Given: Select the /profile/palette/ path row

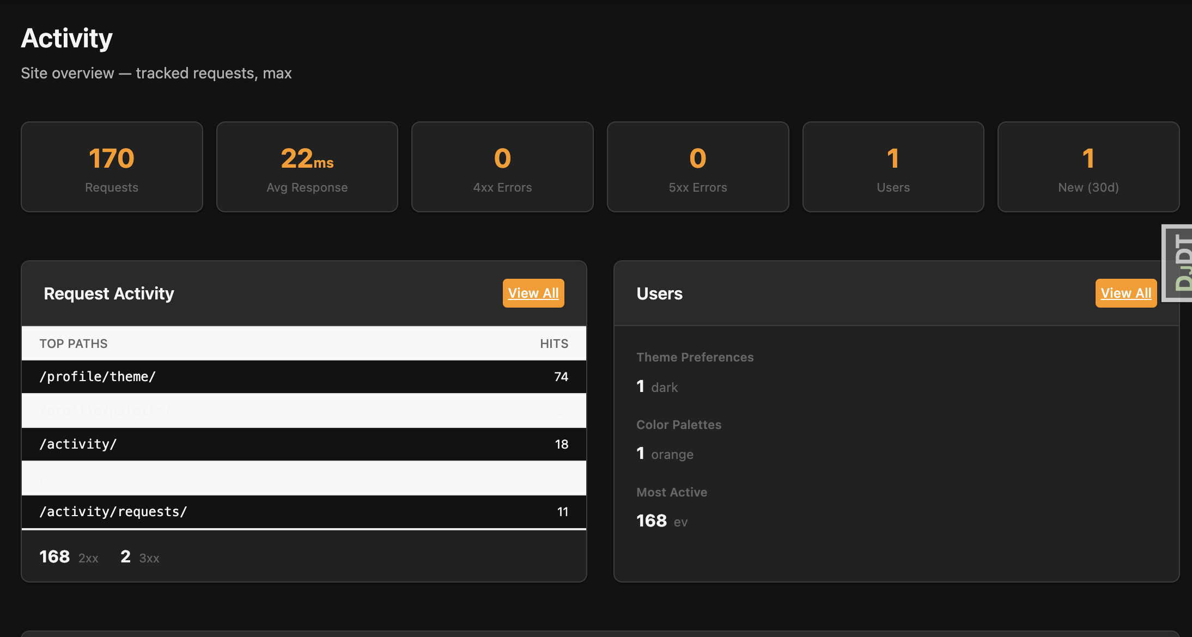Looking at the screenshot, I should (303, 411).
